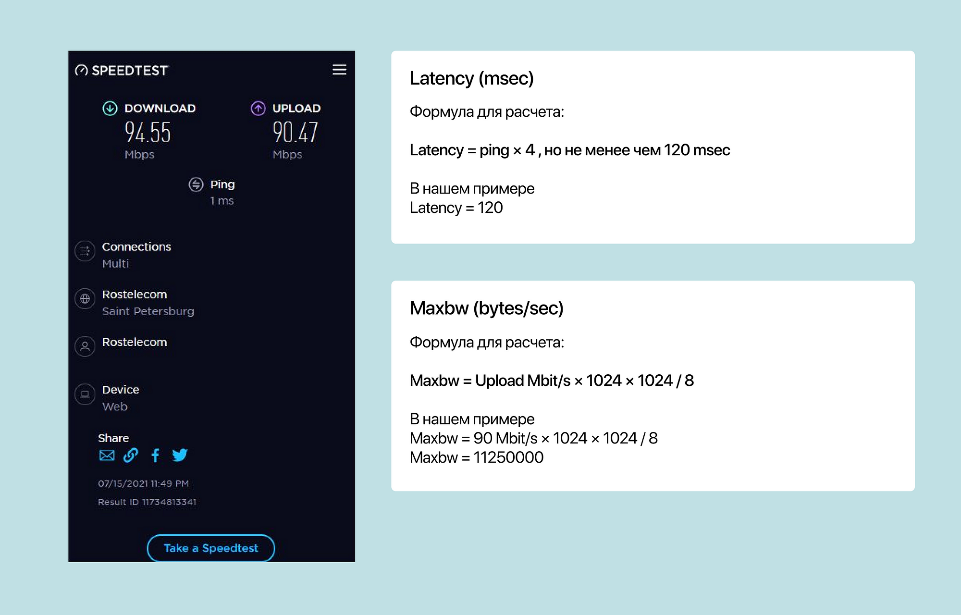
Task: Click the 'Saint Petersburg' server location
Action: (148, 311)
